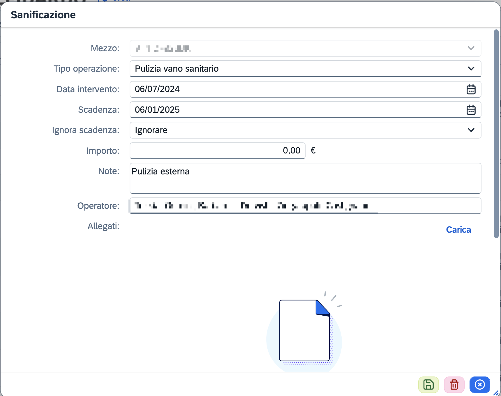Delete record with red trash icon

454,385
